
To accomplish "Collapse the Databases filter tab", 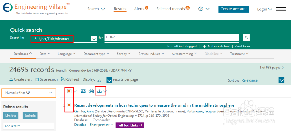I will pos(23,54).
